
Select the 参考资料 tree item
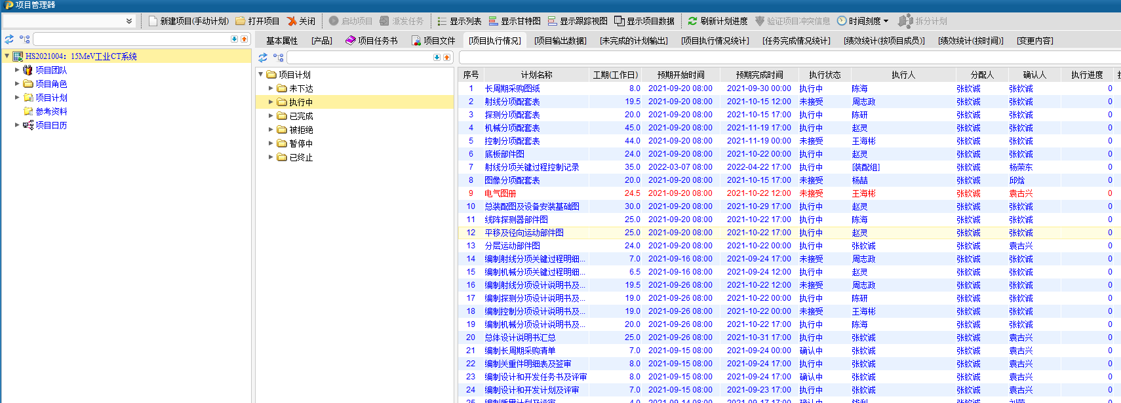click(51, 111)
